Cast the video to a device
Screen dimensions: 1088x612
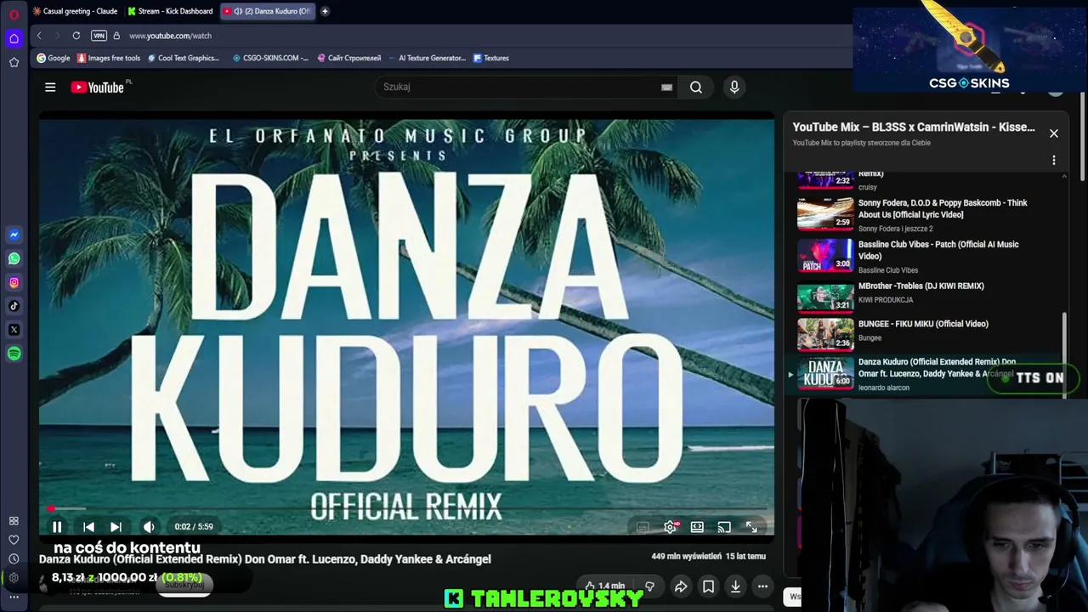click(724, 527)
